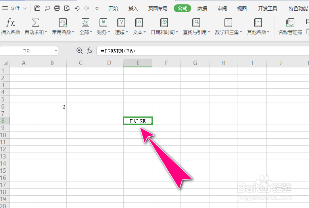Select column H header
309x208 pixels.
(223, 63)
